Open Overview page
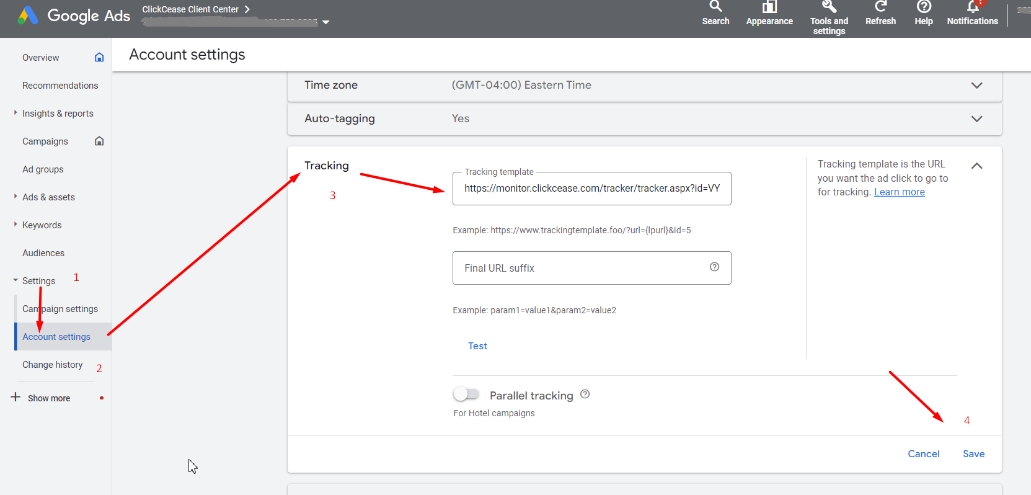This screenshot has height=495, width=1031. click(41, 58)
